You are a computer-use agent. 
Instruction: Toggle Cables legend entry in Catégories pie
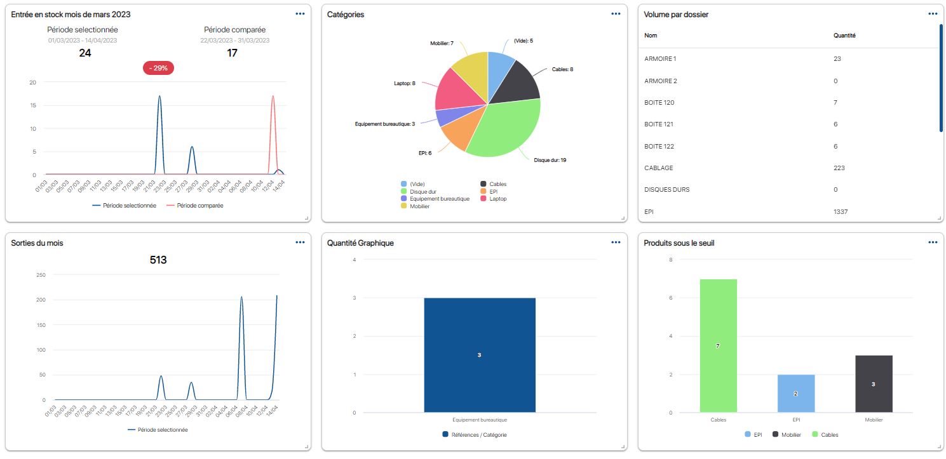tap(493, 184)
